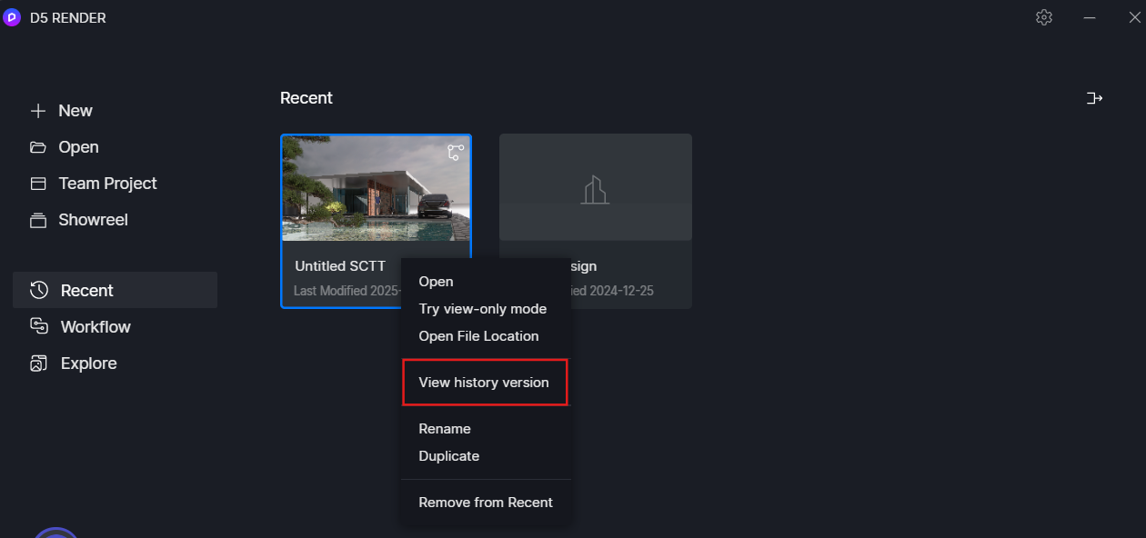
Task: Choose View history version
Action: click(x=485, y=383)
